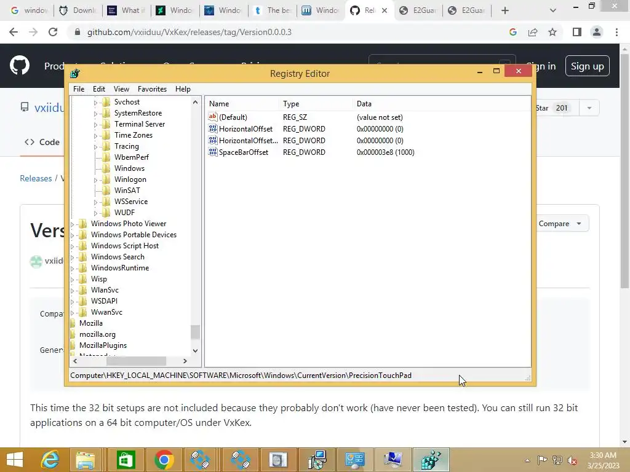Open the File menu in Registry Editor
The height and width of the screenshot is (472, 630).
coord(79,89)
